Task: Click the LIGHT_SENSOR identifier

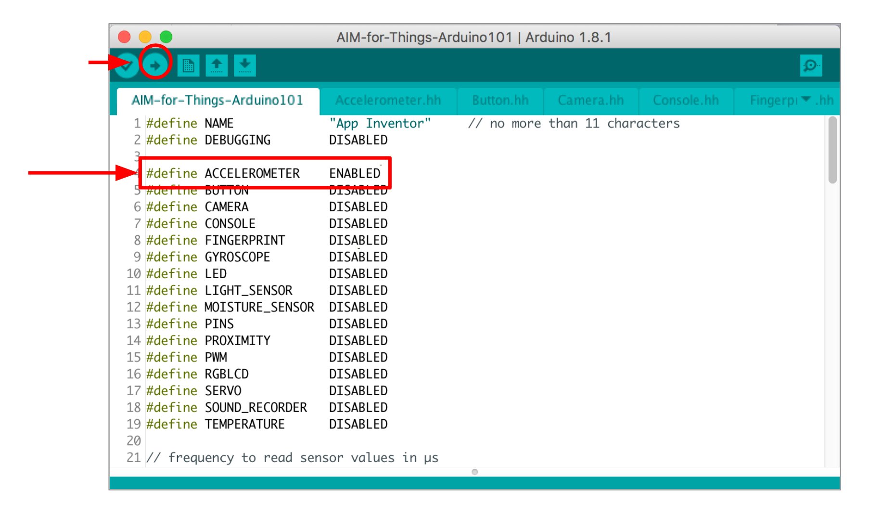Action: pos(249,291)
